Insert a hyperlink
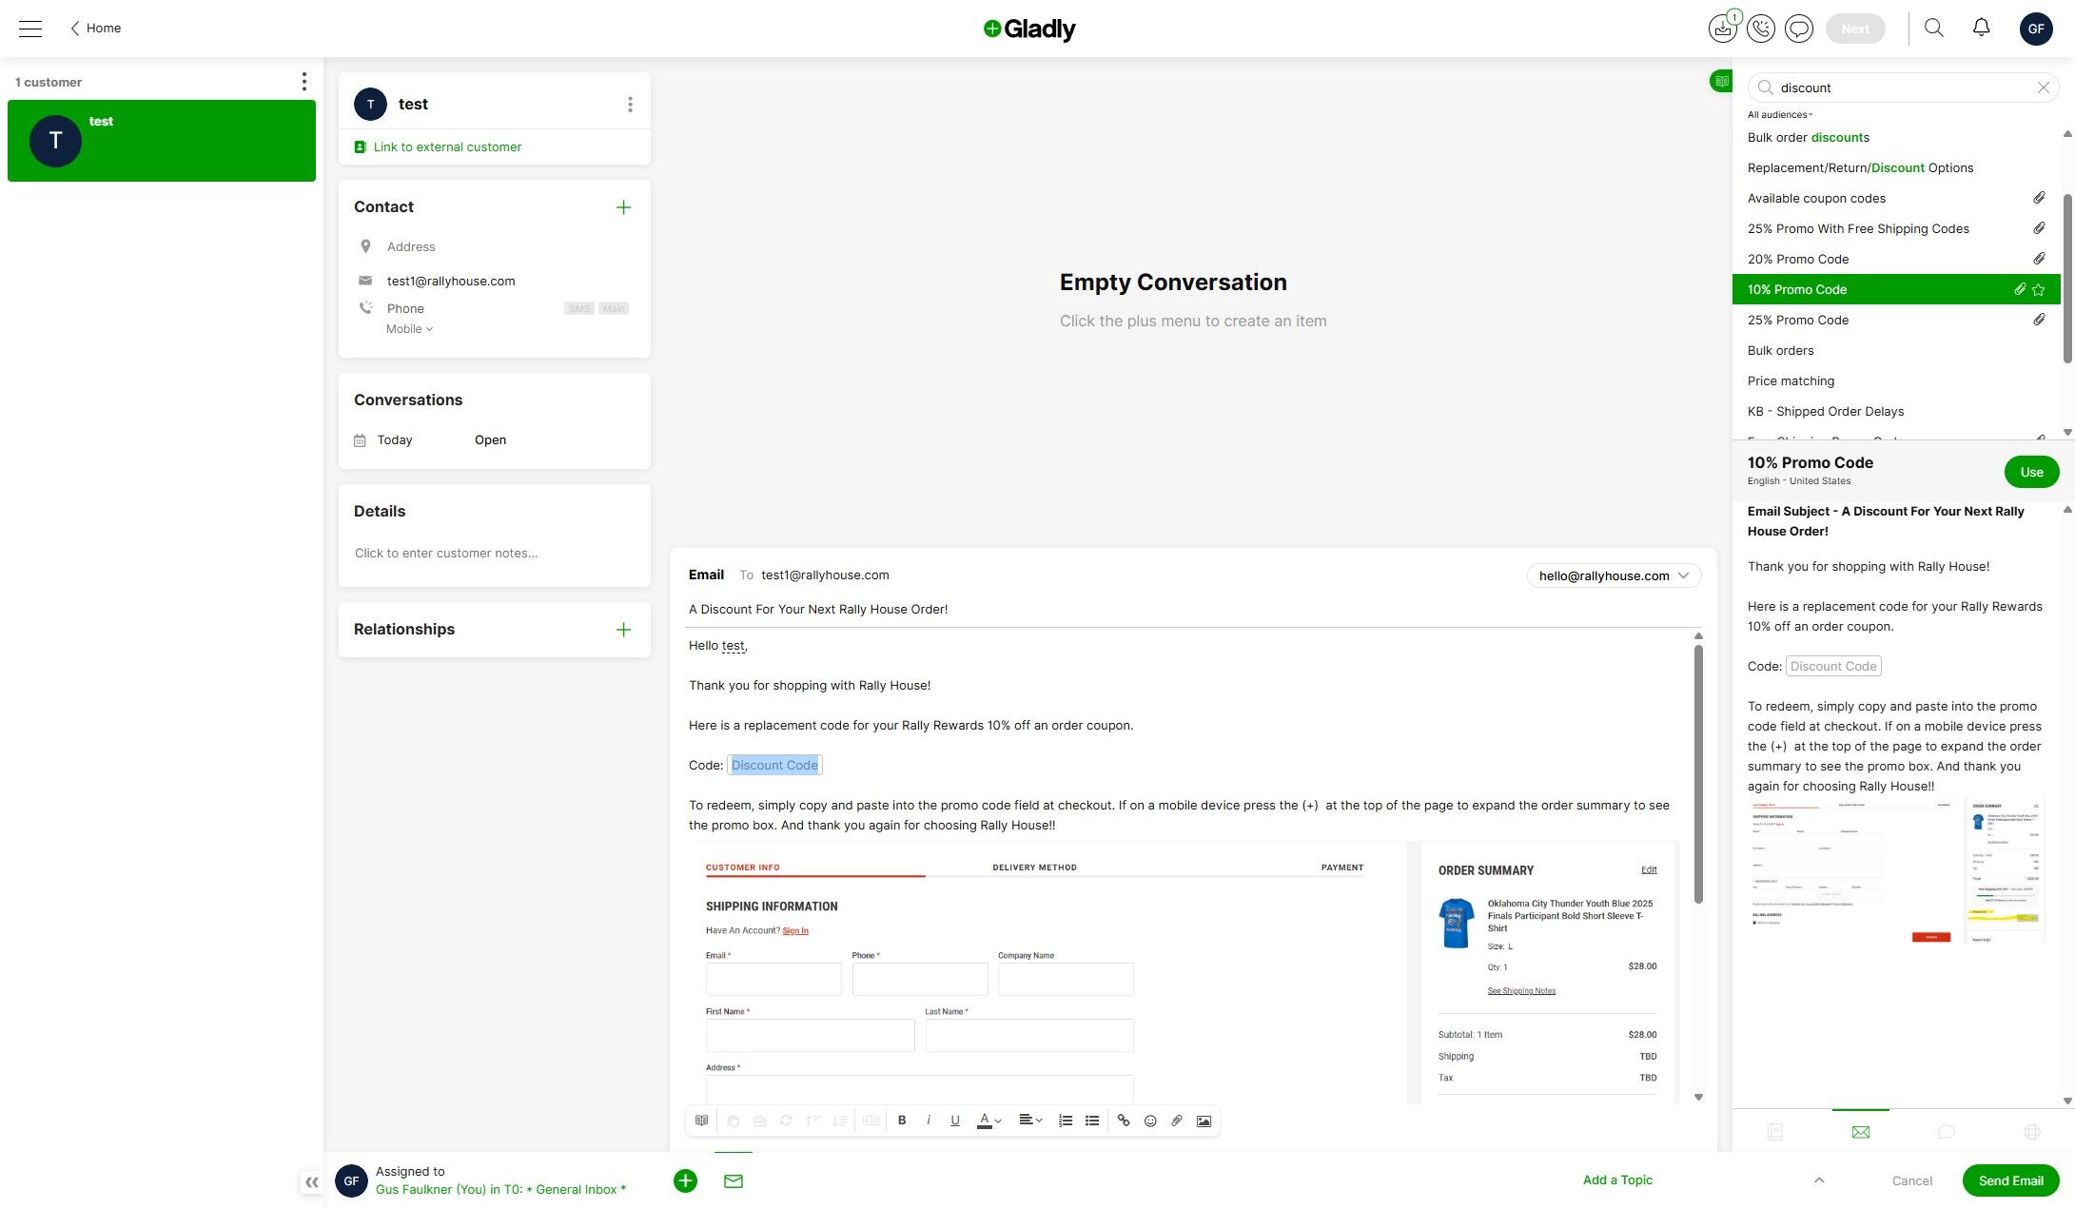 point(1124,1121)
